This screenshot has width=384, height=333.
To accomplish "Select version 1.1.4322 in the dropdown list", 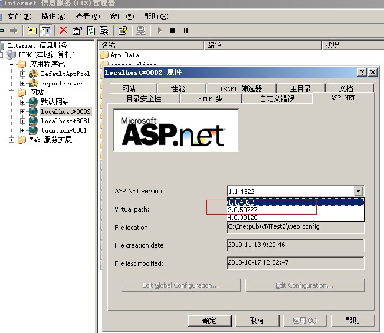I will pos(296,202).
